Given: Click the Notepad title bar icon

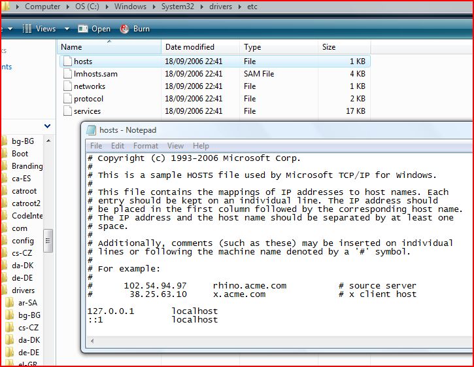Looking at the screenshot, I should click(x=91, y=130).
